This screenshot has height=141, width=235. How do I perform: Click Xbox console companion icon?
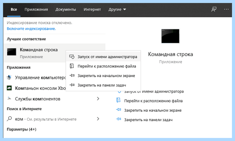pyautogui.click(x=9, y=88)
